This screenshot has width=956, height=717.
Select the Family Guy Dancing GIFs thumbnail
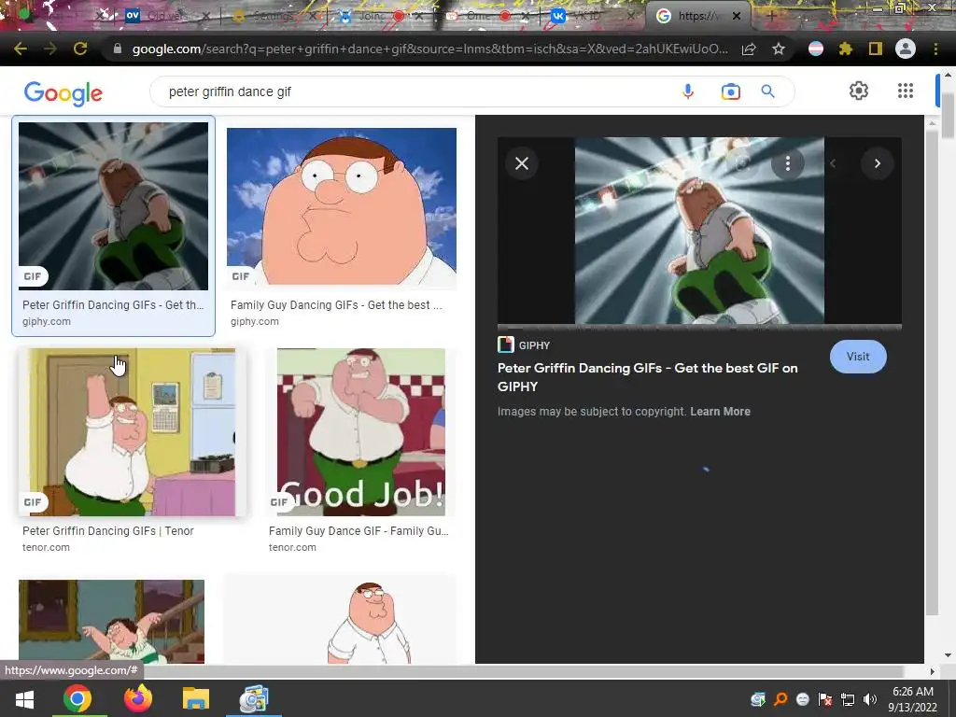(342, 206)
